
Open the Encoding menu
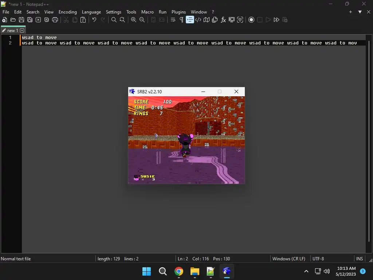point(68,12)
